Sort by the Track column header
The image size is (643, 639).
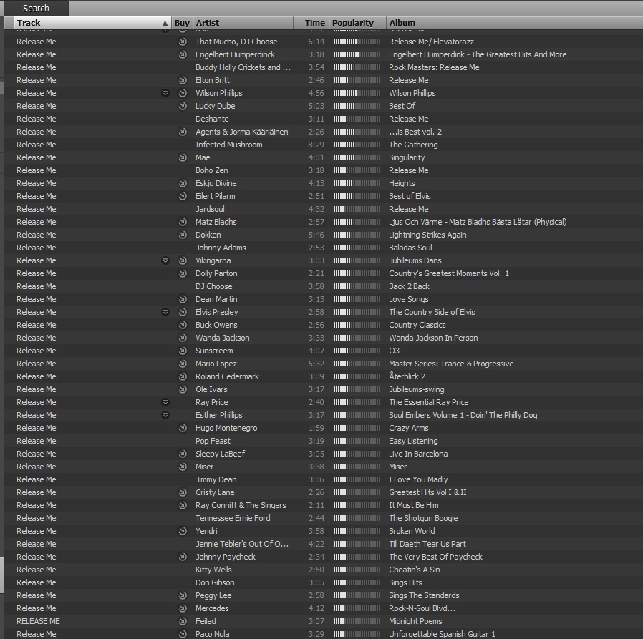[x=92, y=23]
